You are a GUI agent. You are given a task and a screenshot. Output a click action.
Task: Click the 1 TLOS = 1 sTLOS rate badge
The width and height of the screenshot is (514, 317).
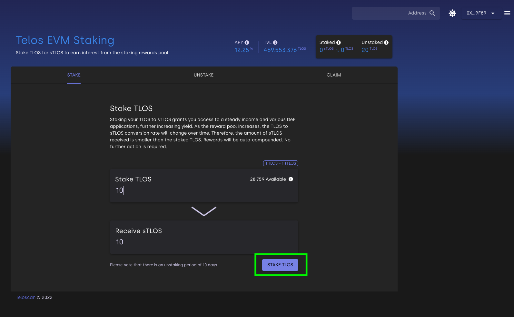pyautogui.click(x=281, y=163)
